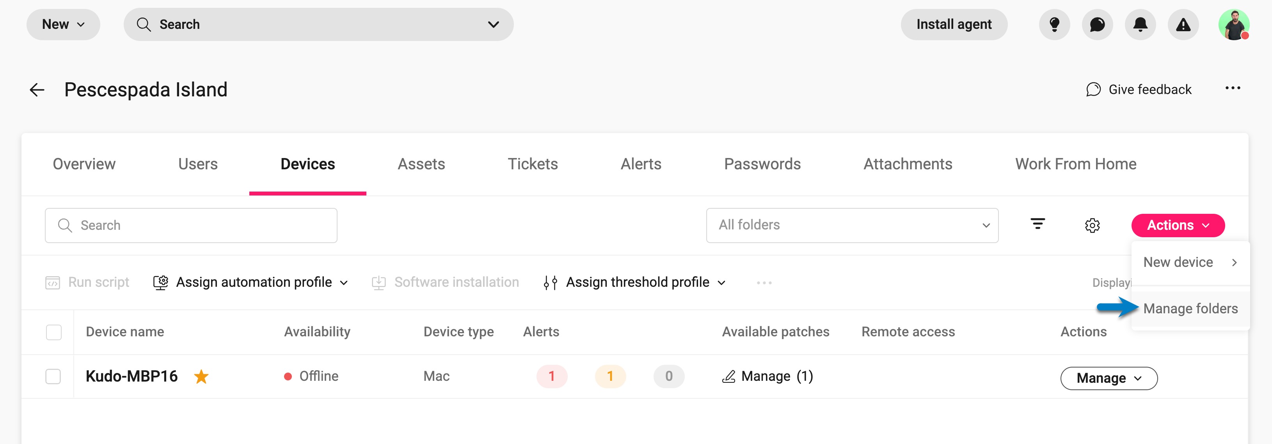Open the Kudo-MBP16 device name
1272x444 pixels.
coord(131,377)
